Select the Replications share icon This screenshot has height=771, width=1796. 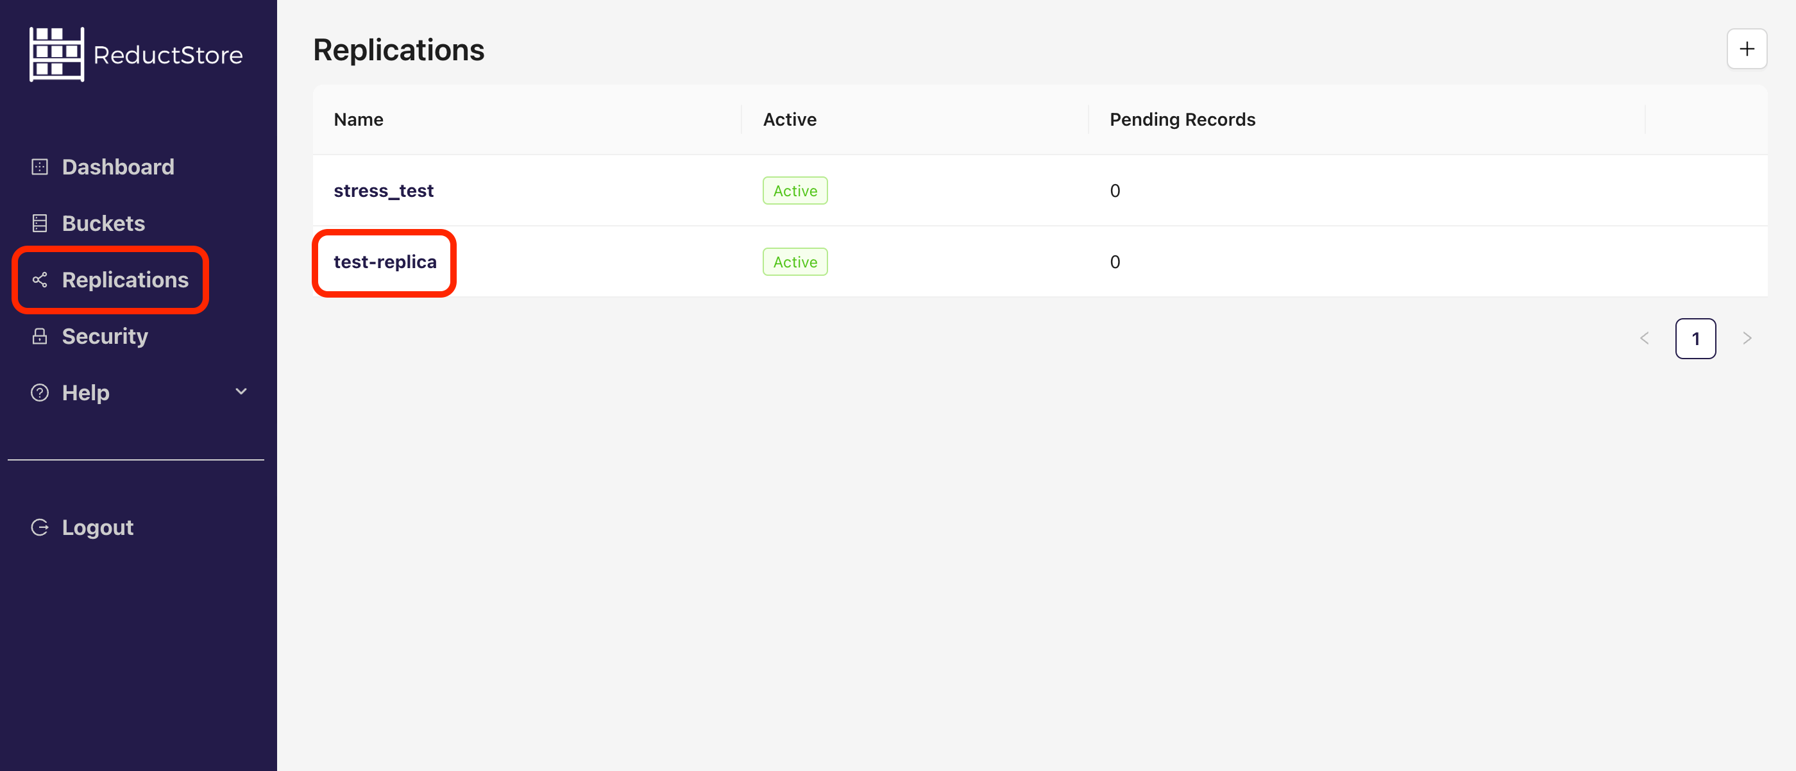point(40,280)
